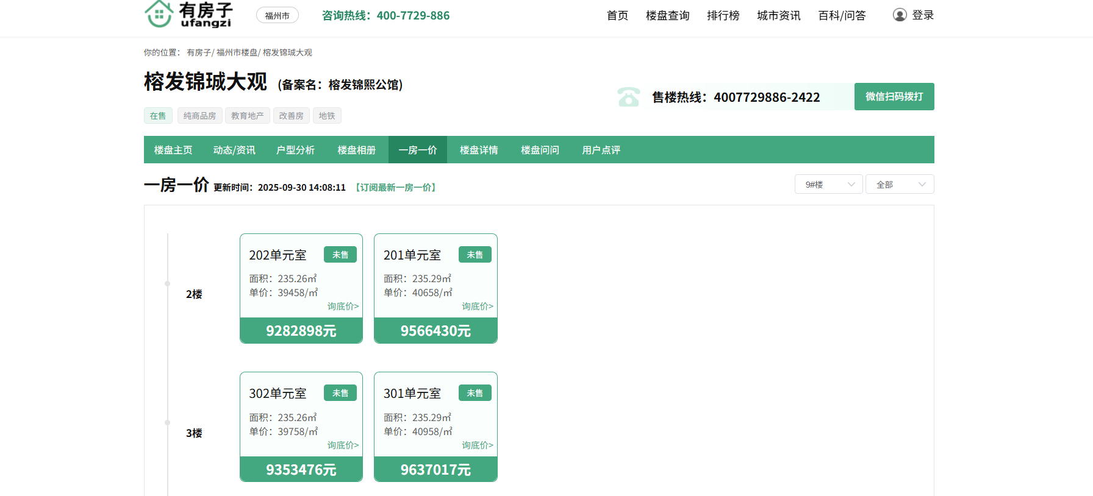The image size is (1093, 496).
Task: Click the green telephone hotline icon
Action: pyautogui.click(x=628, y=97)
